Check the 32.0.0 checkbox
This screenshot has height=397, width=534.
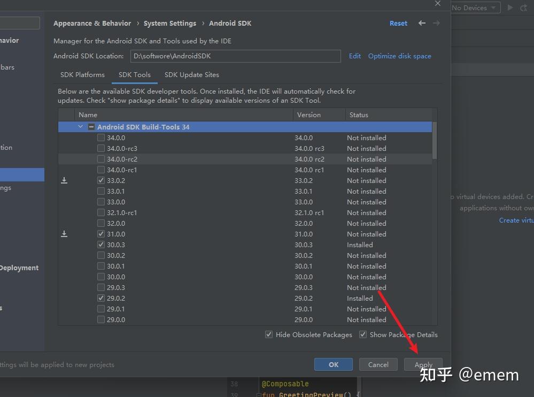pyautogui.click(x=101, y=223)
